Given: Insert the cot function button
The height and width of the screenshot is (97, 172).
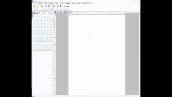Looking at the screenshot, I should point(44,31).
